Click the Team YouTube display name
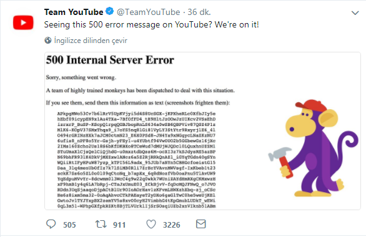The image size is (366, 237). tap(74, 12)
